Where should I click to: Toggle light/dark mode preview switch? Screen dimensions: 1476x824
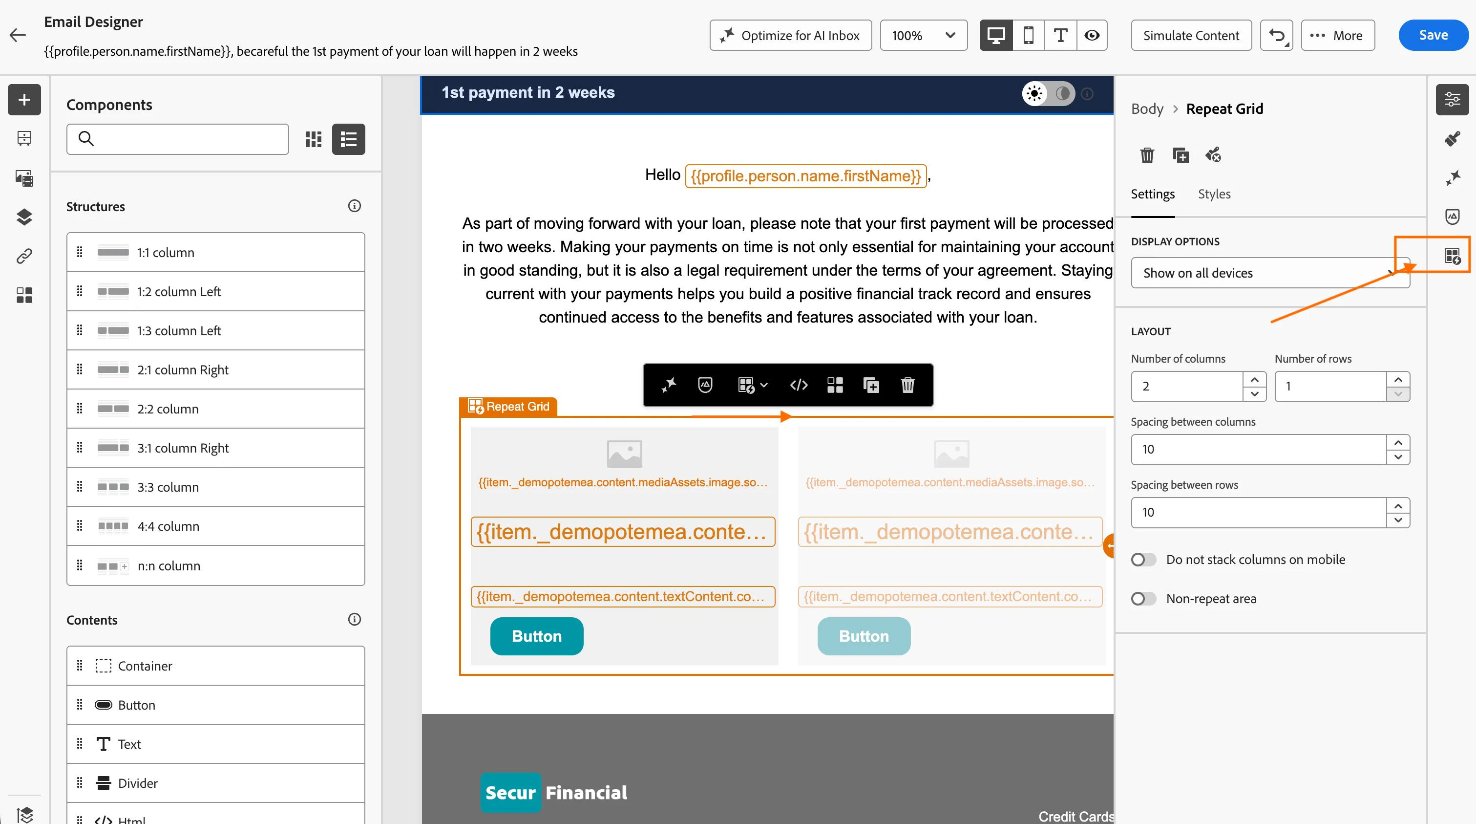click(x=1048, y=93)
